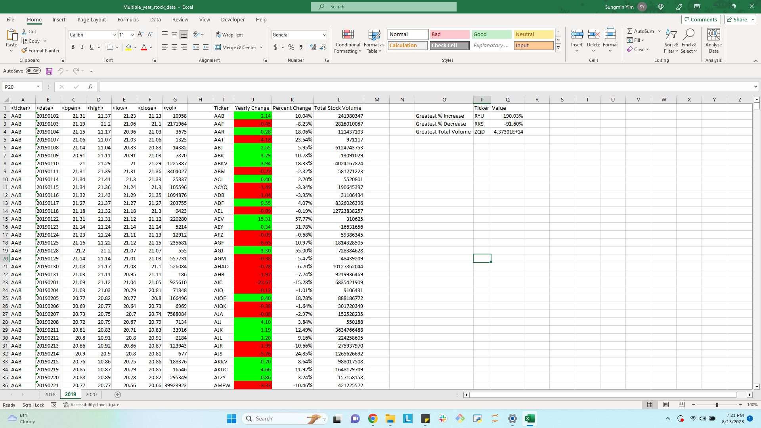
Task: Switch to the Formulas ribbon tab
Action: pyautogui.click(x=128, y=19)
